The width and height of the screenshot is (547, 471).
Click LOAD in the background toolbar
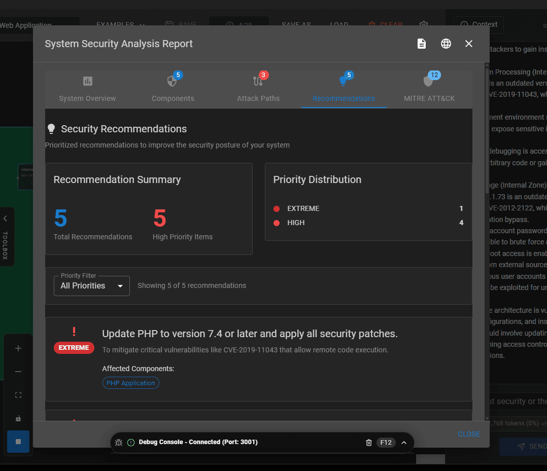click(x=339, y=24)
